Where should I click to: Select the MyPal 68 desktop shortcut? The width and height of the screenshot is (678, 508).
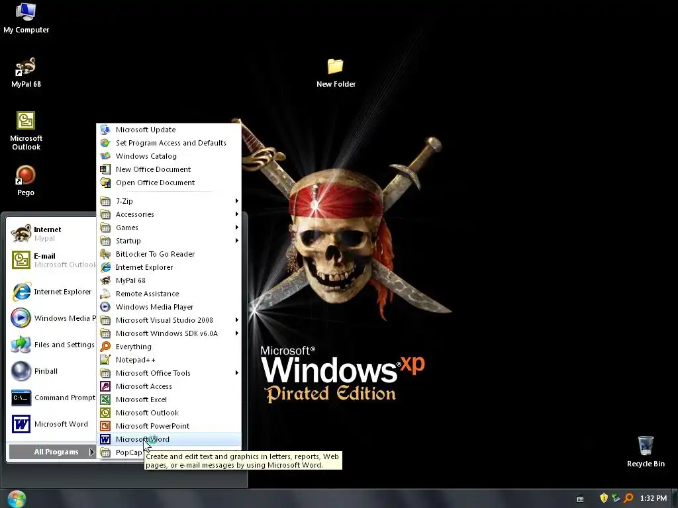(x=26, y=73)
